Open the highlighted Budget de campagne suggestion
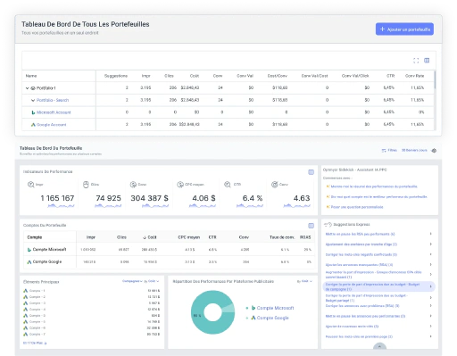 pos(378,286)
